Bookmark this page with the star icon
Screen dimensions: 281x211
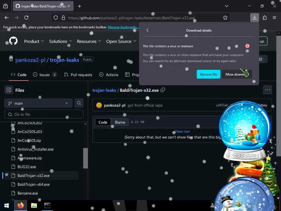click(x=225, y=18)
